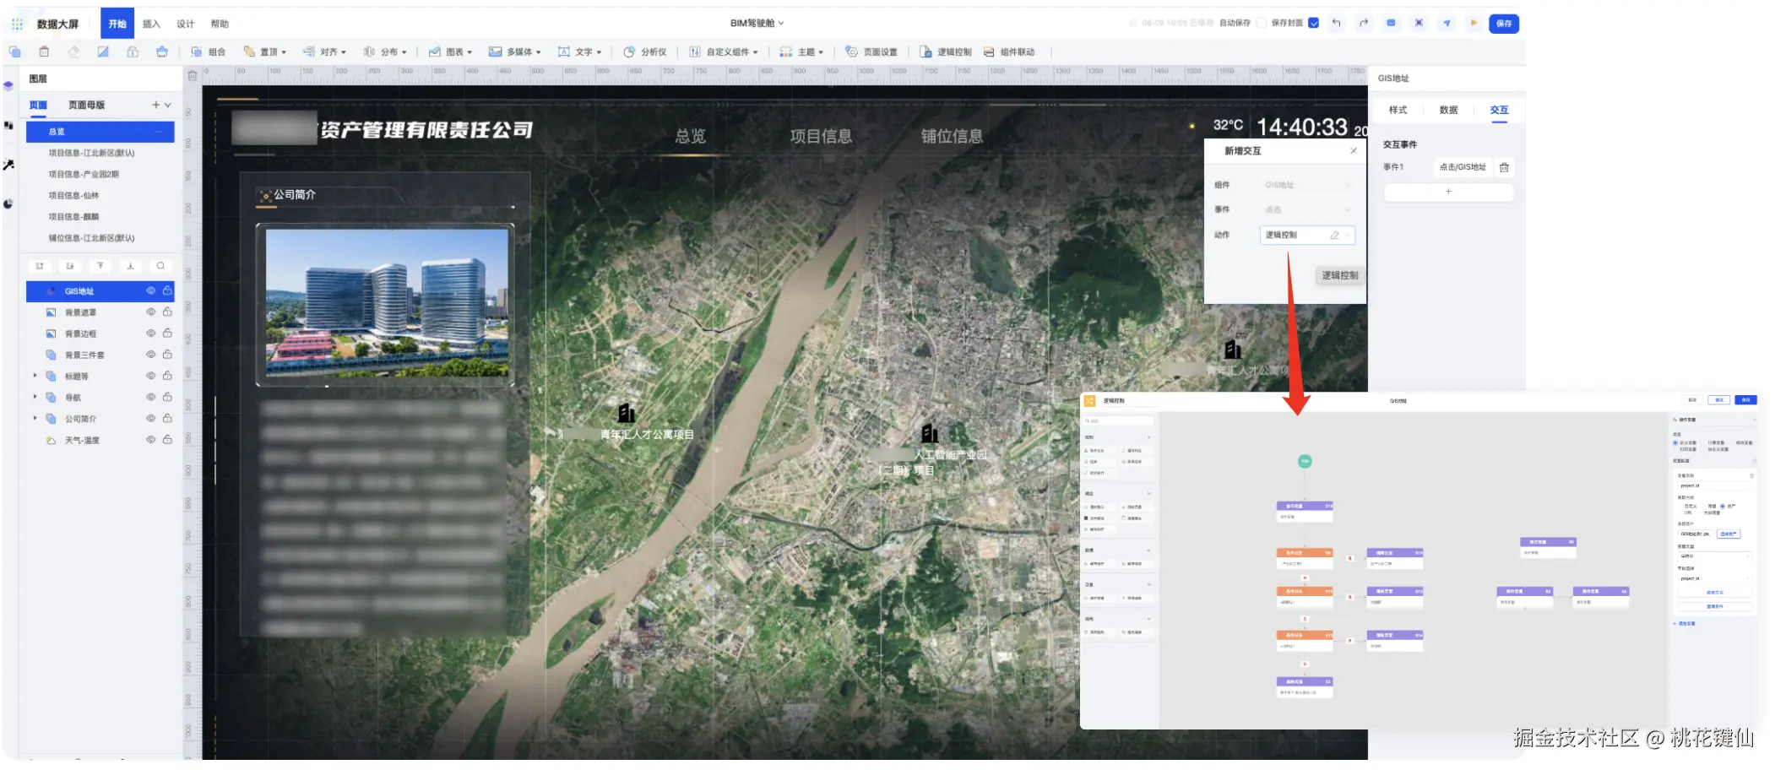Open the 文字 text dropdown
1775x770 pixels.
pyautogui.click(x=580, y=52)
